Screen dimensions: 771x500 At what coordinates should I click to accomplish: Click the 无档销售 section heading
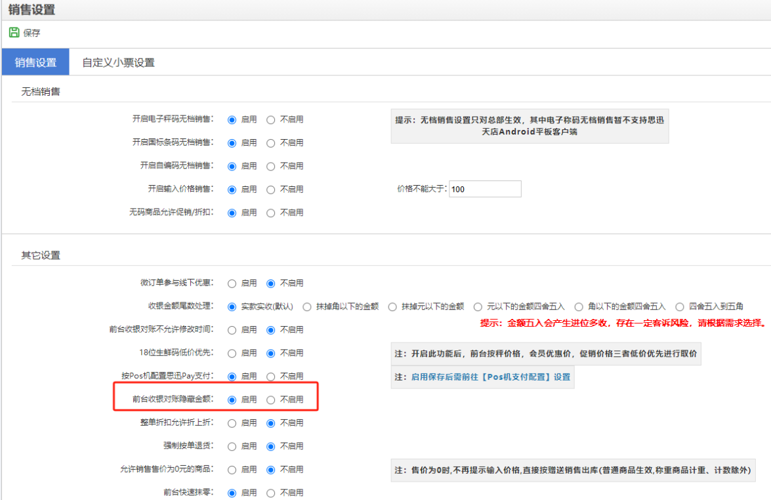click(x=40, y=91)
